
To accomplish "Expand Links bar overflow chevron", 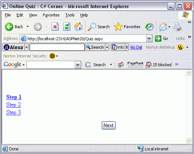I will [x=190, y=37].
